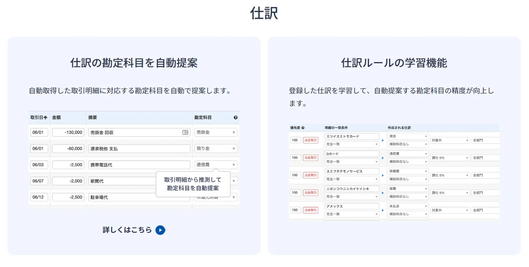This screenshot has width=529, height=267.
Task: Click the 仕訳ルールの学習機能 card heading
Action: 394,63
